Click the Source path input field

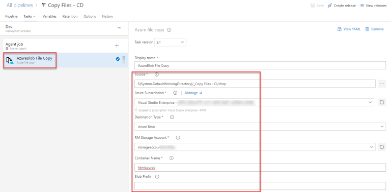[255, 84]
